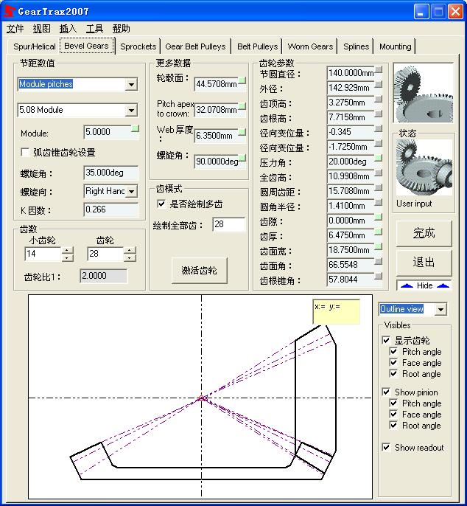This screenshot has height=506, width=467.
Task: Open the Module pitches dropdown
Action: point(131,85)
